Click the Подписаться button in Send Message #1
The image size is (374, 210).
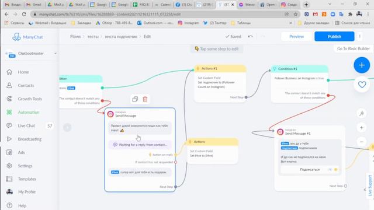click(x=310, y=170)
